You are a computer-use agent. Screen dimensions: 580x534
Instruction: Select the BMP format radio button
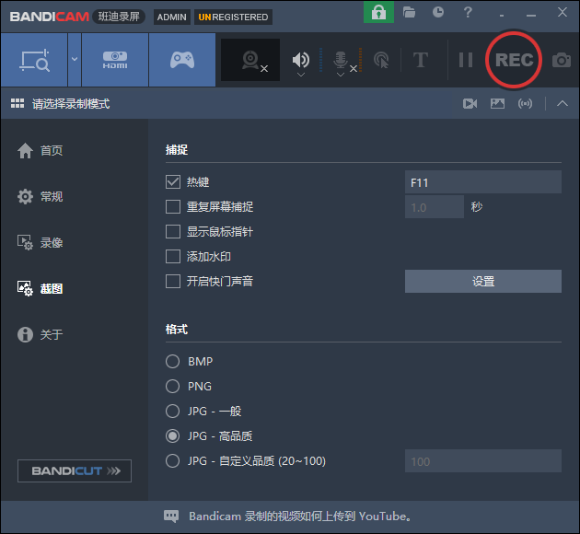(172, 361)
